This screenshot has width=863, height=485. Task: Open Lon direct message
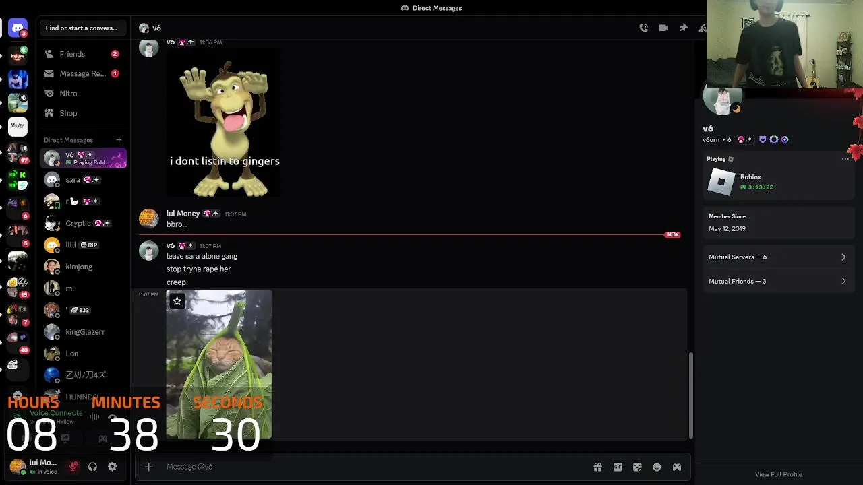pyautogui.click(x=83, y=354)
